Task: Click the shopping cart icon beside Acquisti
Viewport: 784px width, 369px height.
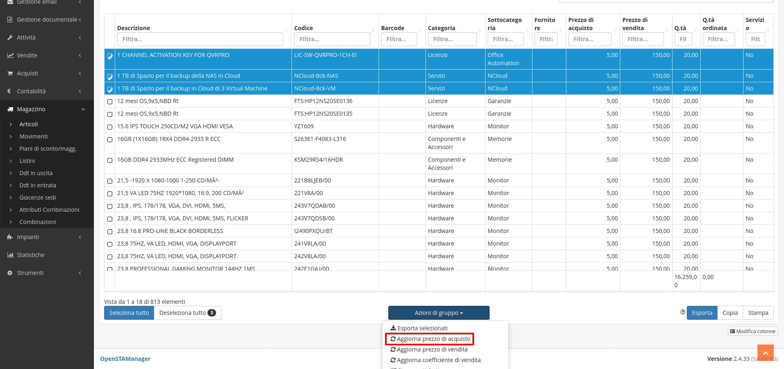Action: point(10,73)
